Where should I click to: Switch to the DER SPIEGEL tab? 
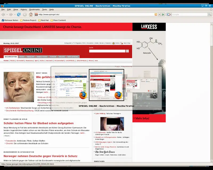point(73,57)
